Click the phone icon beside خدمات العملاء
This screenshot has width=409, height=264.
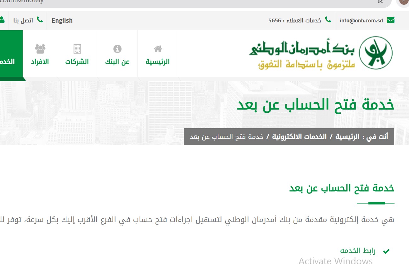click(x=328, y=20)
